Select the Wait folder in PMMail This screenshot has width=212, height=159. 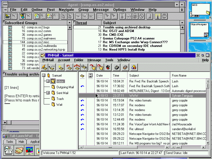pos(59,104)
